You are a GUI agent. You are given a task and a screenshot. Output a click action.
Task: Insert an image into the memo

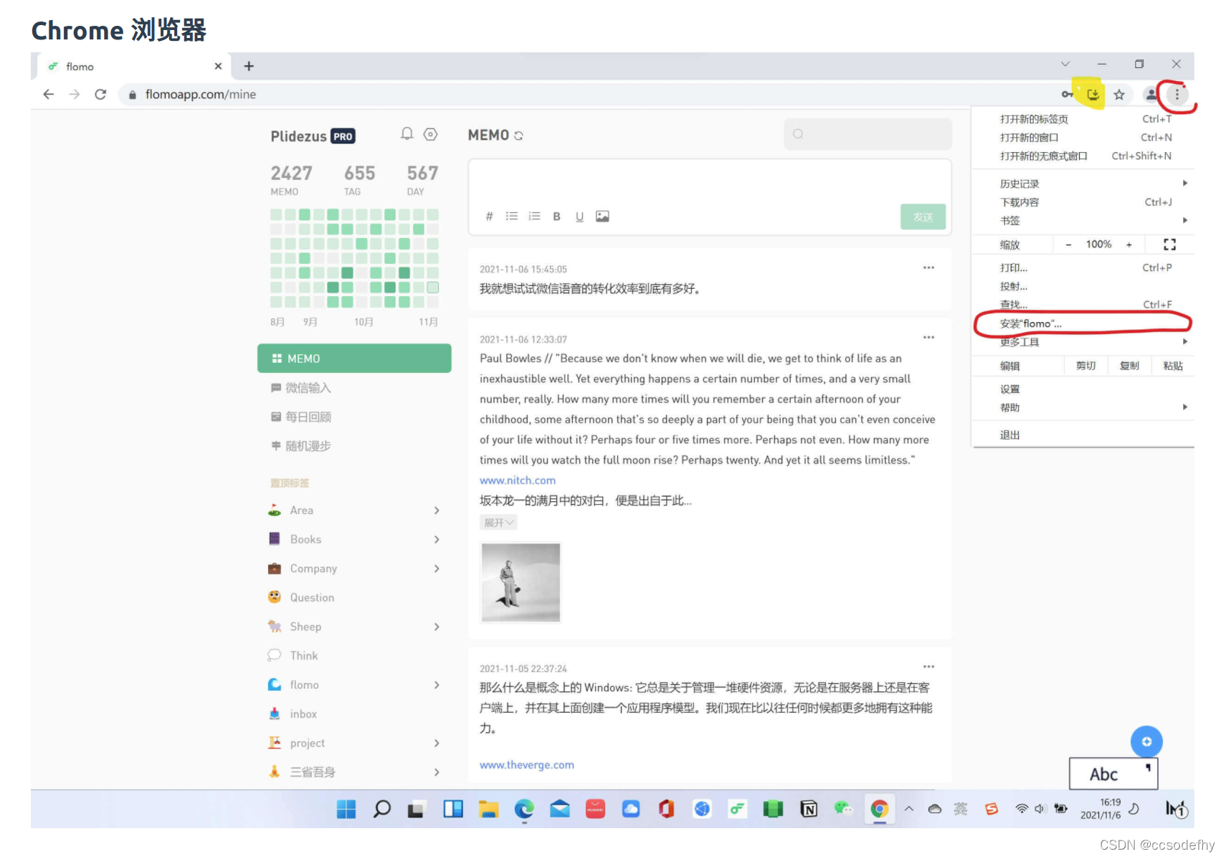coord(602,216)
